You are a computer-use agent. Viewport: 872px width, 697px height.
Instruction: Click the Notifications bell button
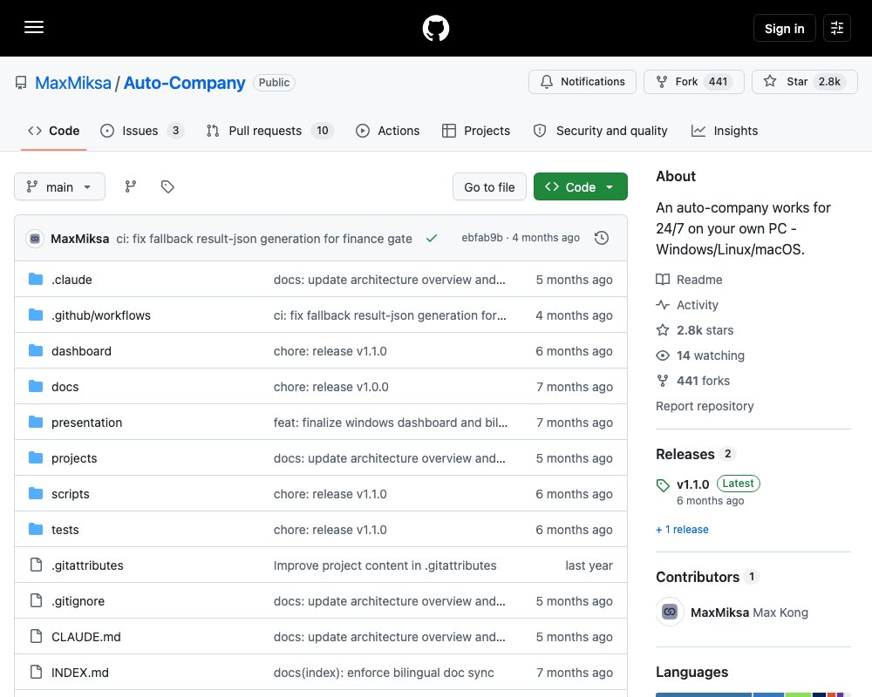coord(582,82)
